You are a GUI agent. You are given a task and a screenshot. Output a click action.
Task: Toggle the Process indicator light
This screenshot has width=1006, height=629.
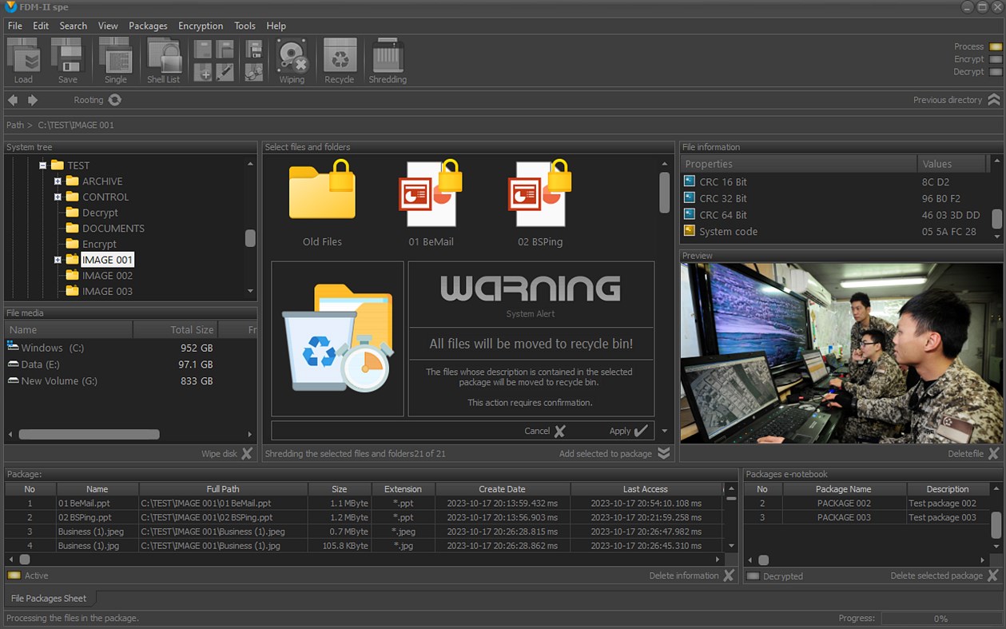pyautogui.click(x=996, y=46)
